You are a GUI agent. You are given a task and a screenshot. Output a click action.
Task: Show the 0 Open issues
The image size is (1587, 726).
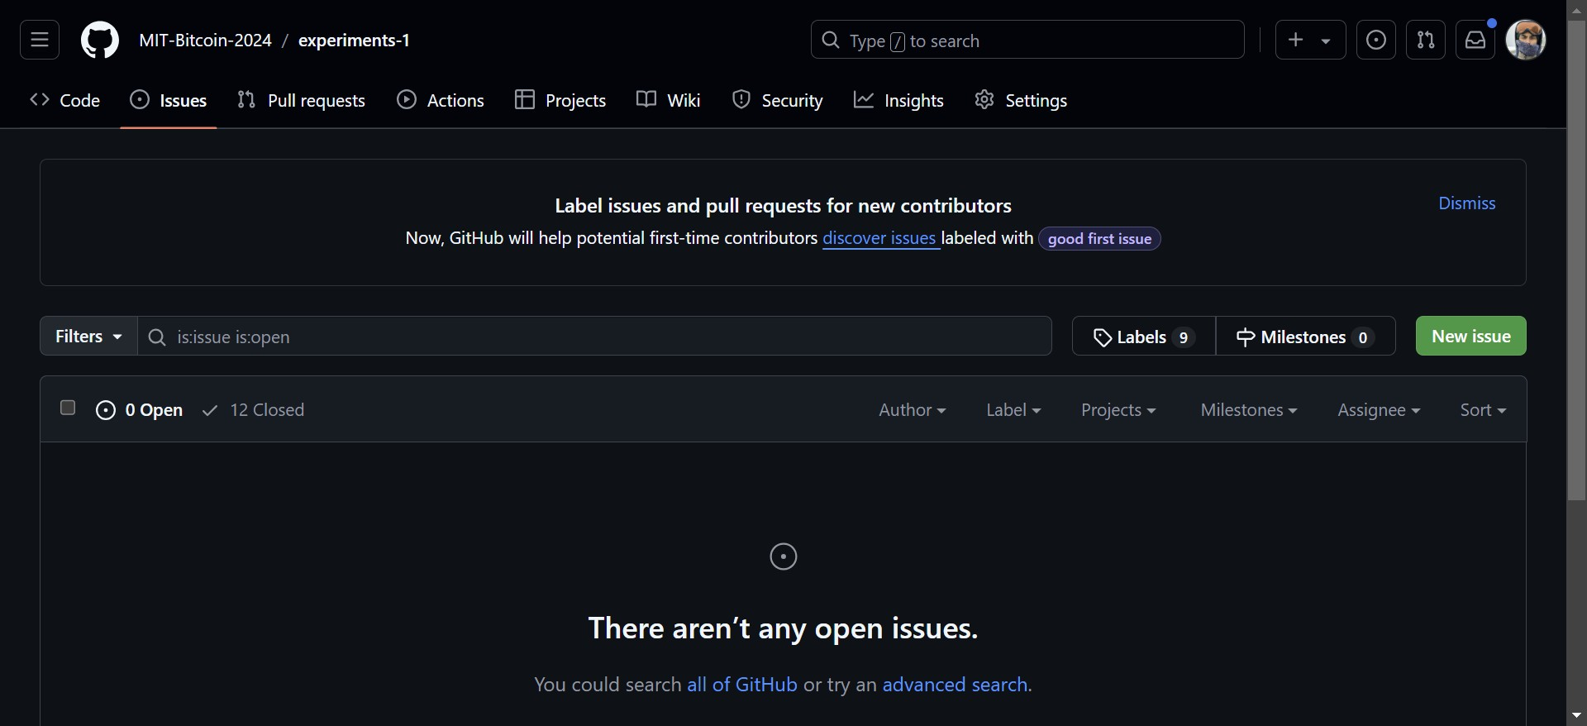tap(140, 410)
